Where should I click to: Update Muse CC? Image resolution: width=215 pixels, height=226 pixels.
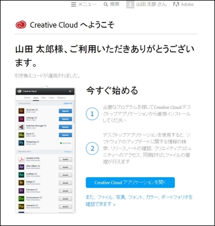click(66, 135)
